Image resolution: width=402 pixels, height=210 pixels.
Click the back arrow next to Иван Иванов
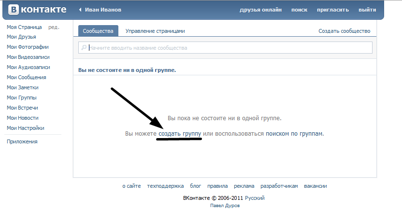pos(80,10)
